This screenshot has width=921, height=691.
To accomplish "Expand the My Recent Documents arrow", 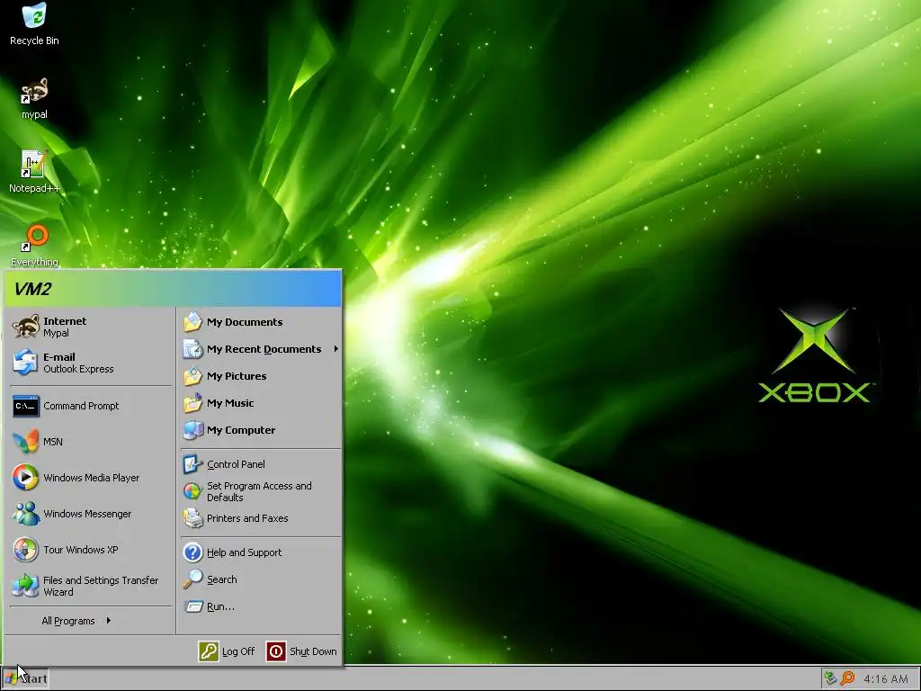I will (x=336, y=349).
